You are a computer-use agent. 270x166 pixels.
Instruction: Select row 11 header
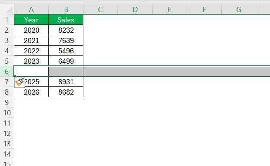tap(7, 123)
